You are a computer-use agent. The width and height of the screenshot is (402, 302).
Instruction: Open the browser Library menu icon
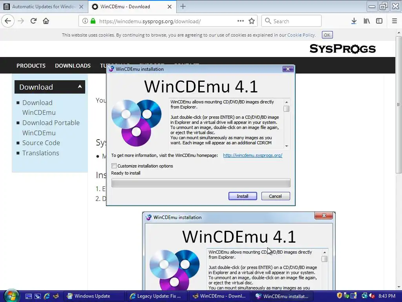click(x=367, y=21)
